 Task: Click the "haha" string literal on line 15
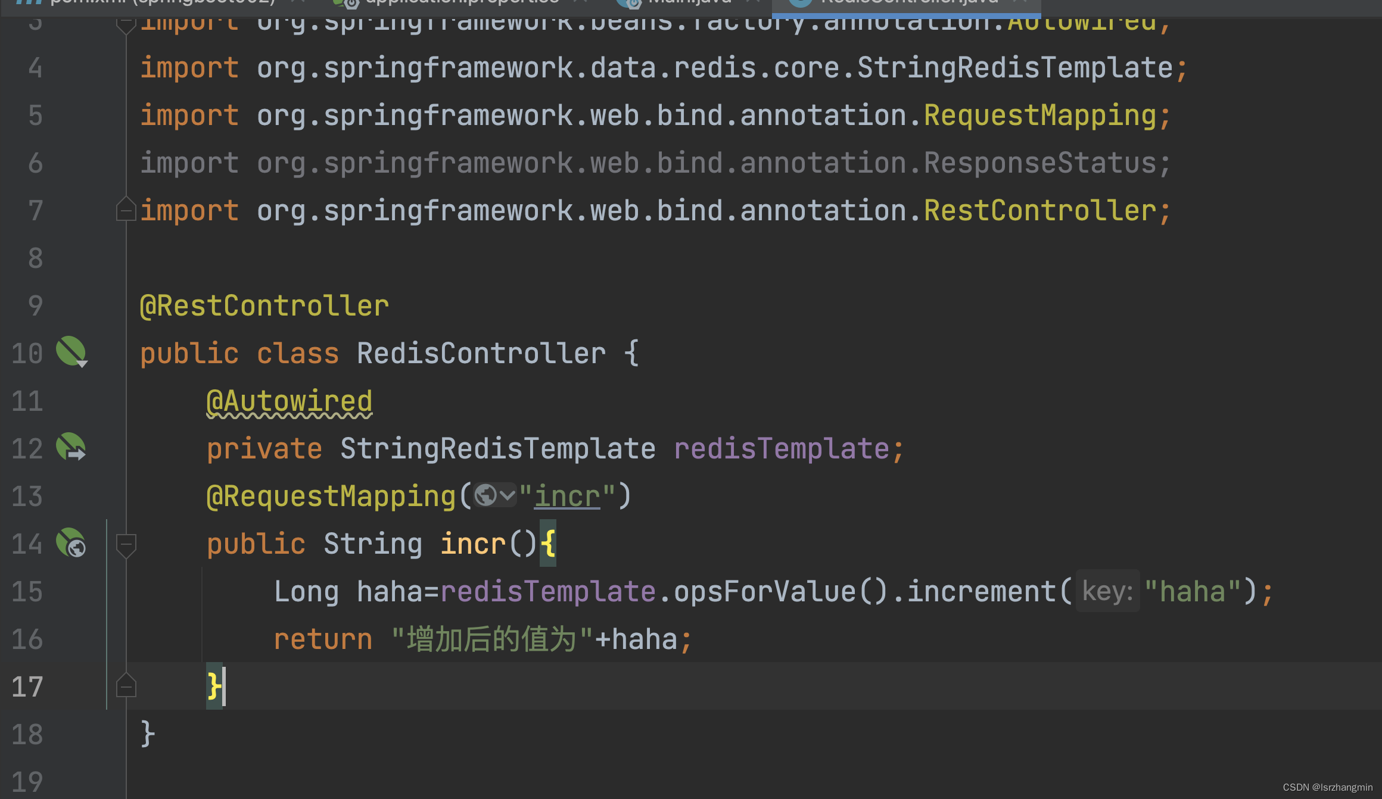click(x=1192, y=591)
